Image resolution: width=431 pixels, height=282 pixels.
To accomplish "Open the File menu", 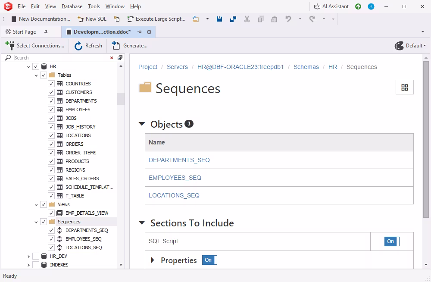I will (x=22, y=6).
